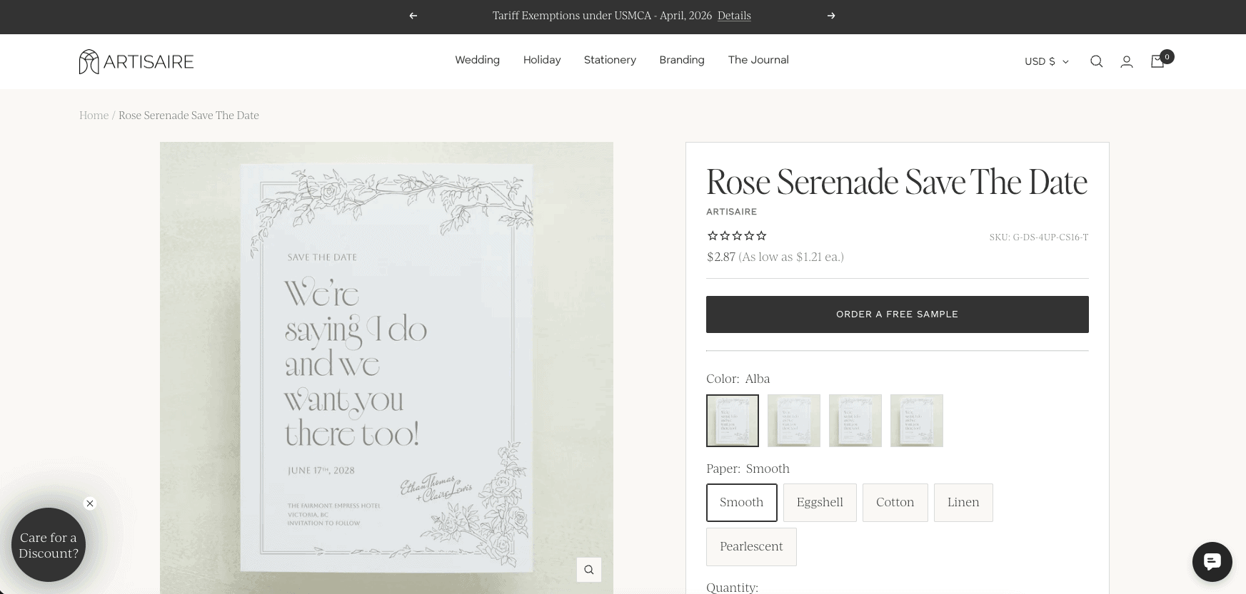Pick Pearlescent paper option
The height and width of the screenshot is (594, 1246).
751,546
